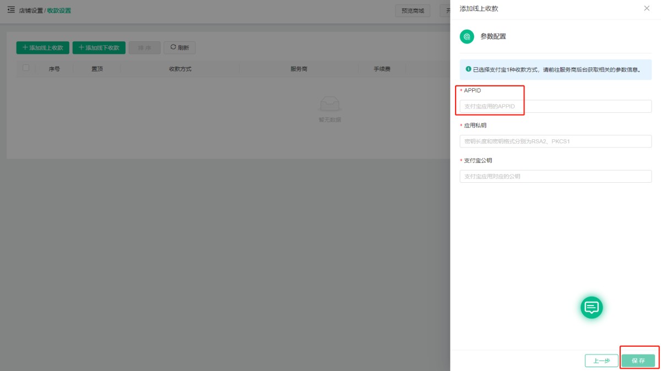The height and width of the screenshot is (371, 661).
Task: Click the plus icon on 添加线上收款
Action: coord(25,47)
